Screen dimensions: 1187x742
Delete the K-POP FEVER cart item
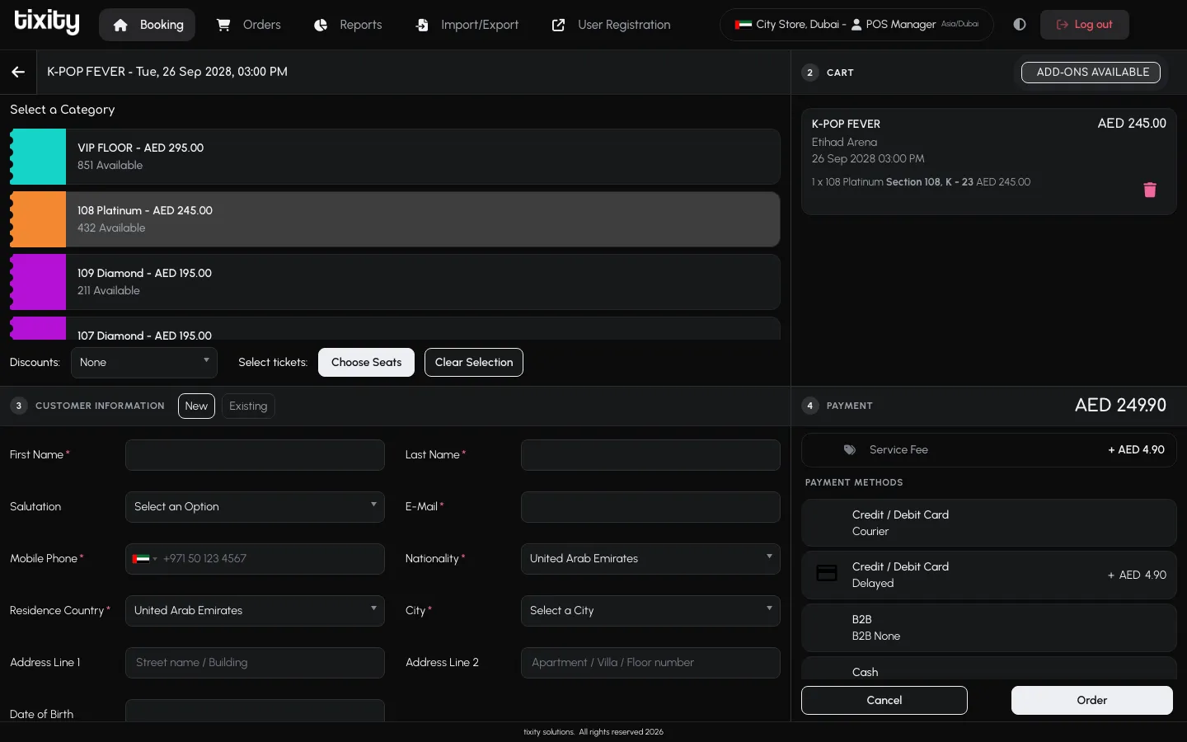click(x=1150, y=190)
